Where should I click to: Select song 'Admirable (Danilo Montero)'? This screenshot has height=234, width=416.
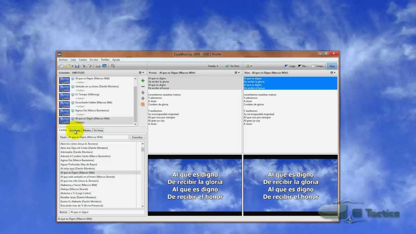click(x=76, y=152)
